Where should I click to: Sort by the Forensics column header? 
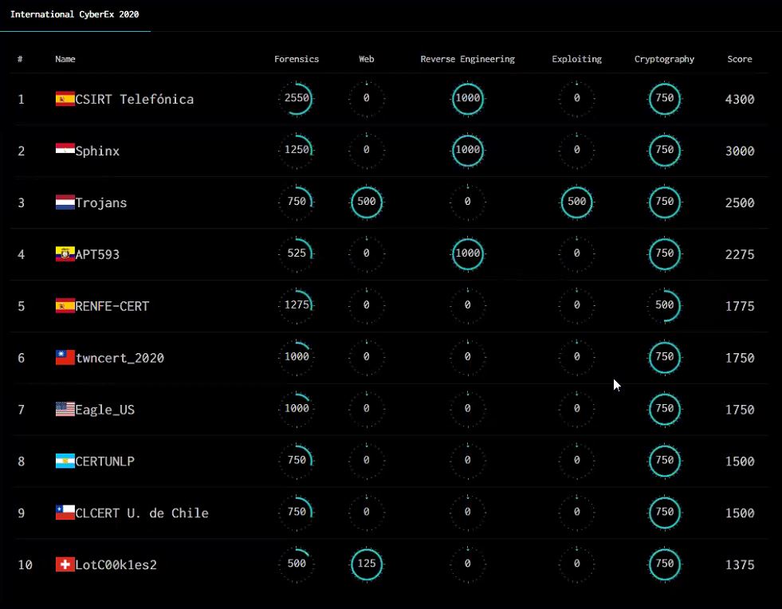297,59
